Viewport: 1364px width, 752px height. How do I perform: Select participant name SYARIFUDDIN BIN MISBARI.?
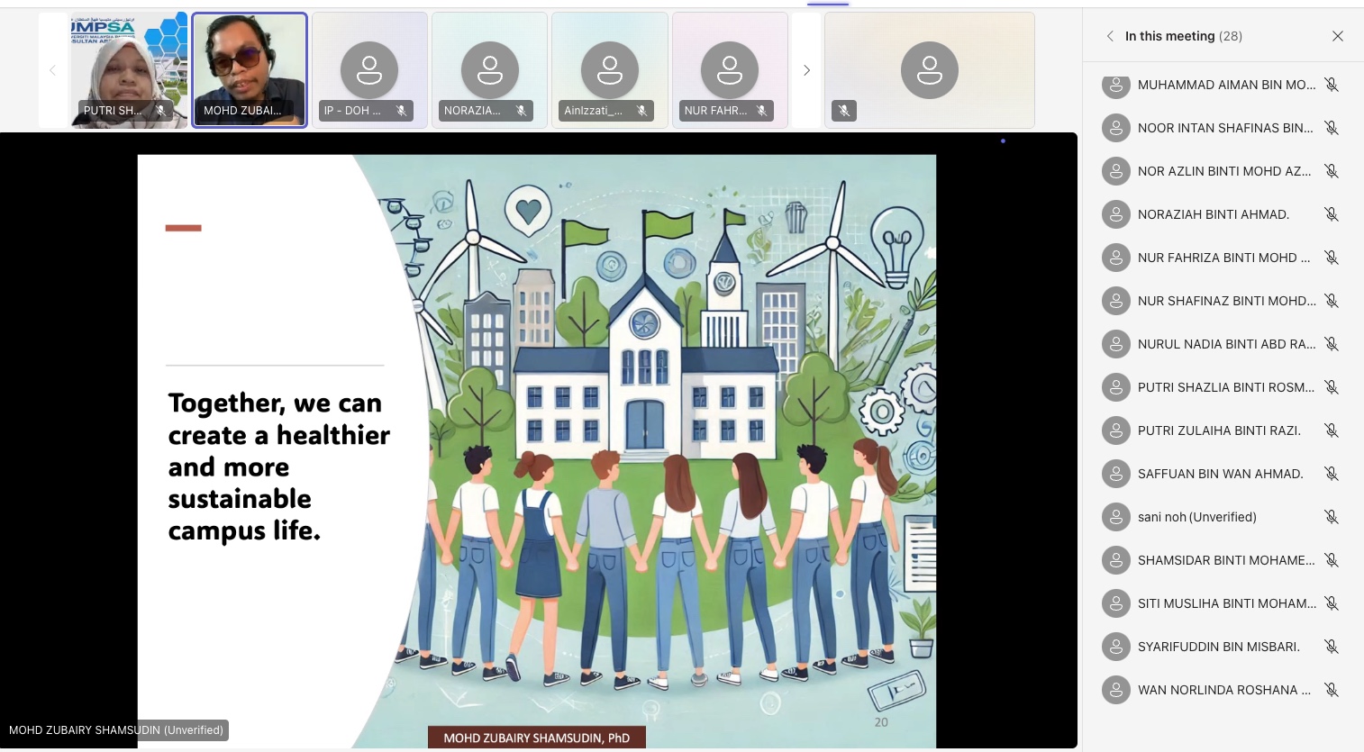[1219, 647]
